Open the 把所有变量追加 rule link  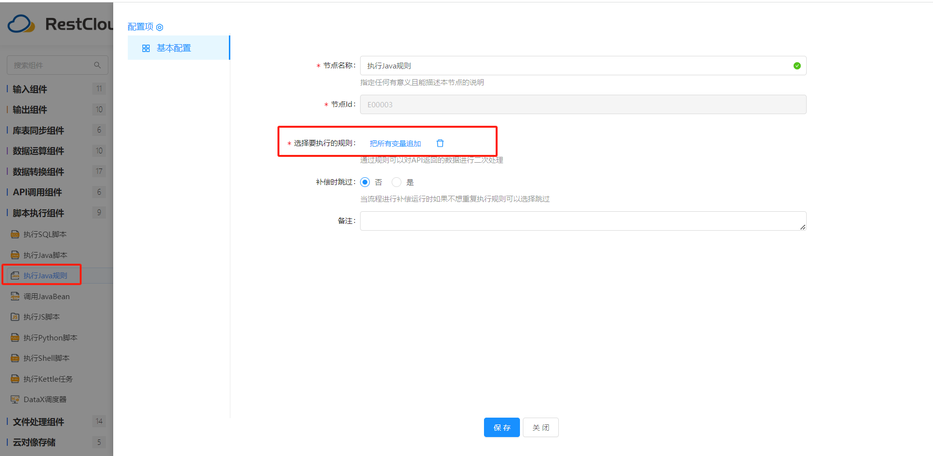pyautogui.click(x=395, y=144)
